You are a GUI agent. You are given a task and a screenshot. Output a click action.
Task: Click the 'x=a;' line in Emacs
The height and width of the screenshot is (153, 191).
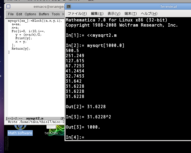15,28
